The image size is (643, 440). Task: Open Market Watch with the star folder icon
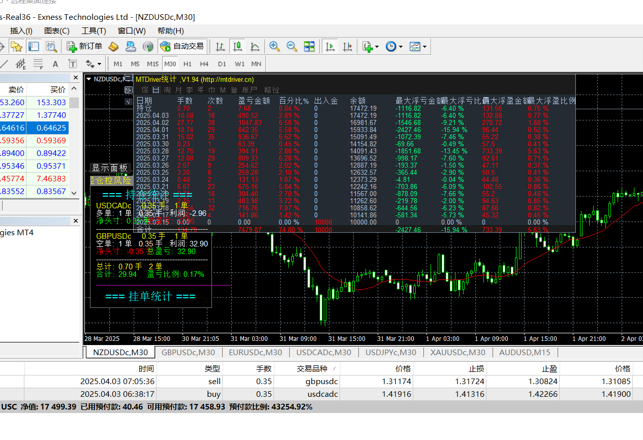(16, 46)
